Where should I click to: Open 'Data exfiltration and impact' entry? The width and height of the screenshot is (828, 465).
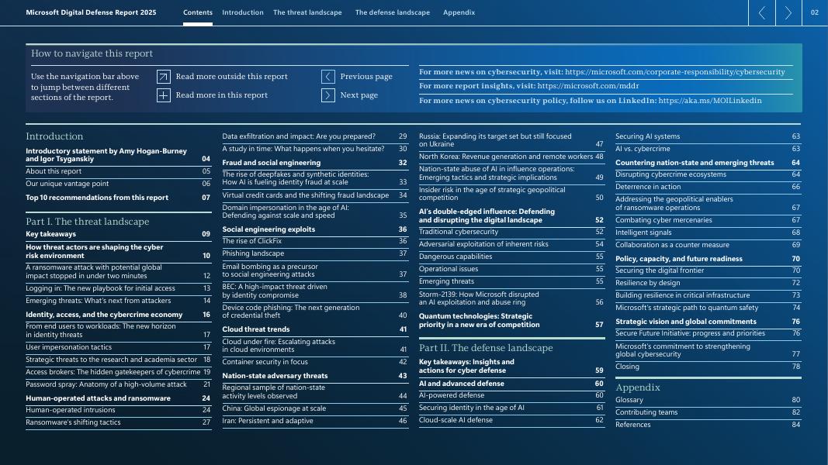click(x=315, y=136)
